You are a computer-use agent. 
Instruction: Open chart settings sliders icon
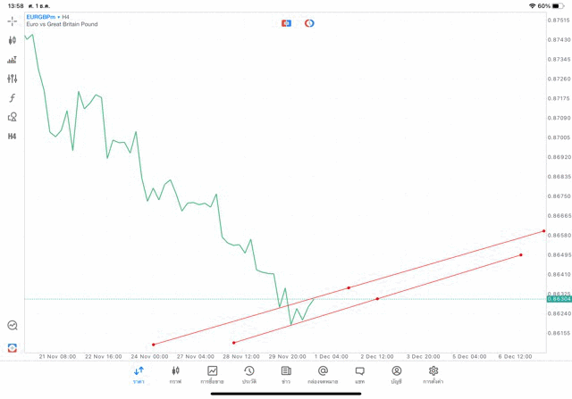tap(13, 79)
